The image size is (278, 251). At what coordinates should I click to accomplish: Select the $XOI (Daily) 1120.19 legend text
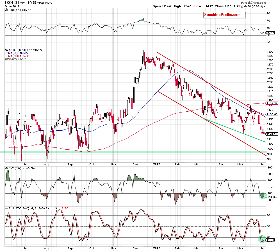click(x=25, y=50)
